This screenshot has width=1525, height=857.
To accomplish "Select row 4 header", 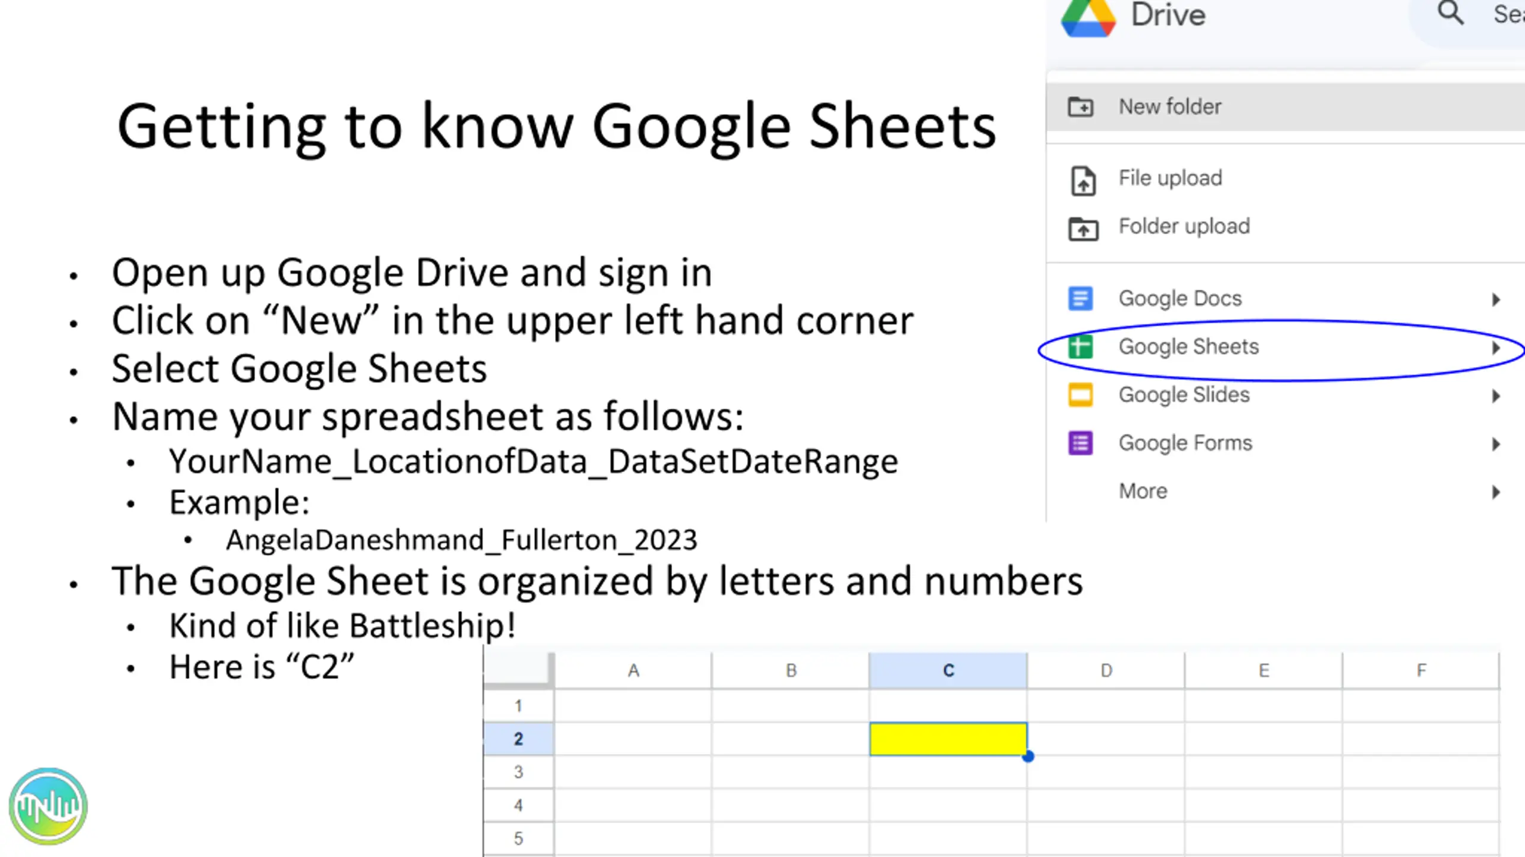I will (x=518, y=806).
